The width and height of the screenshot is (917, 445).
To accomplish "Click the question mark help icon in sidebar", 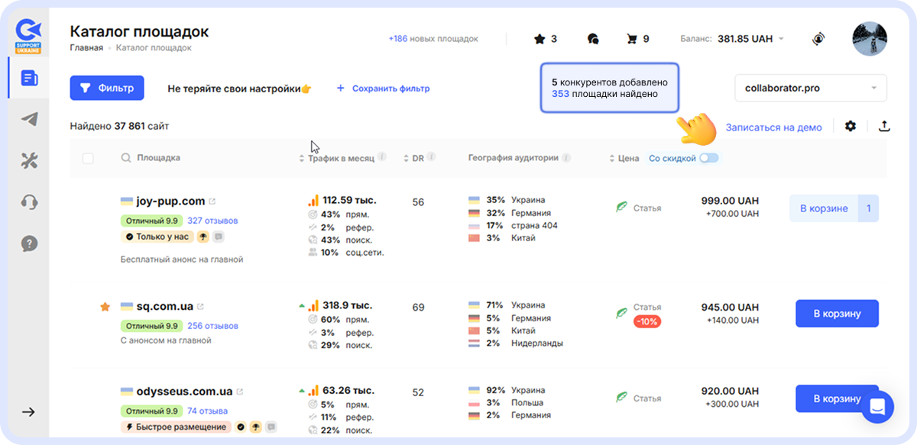I will (28, 243).
